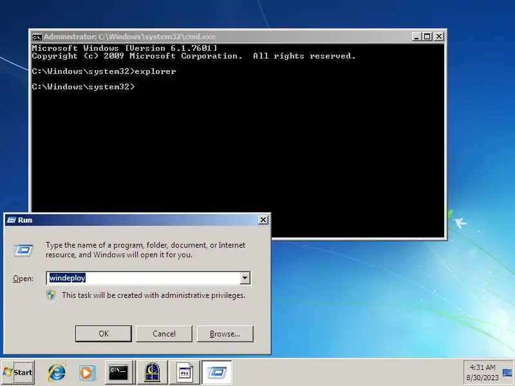The height and width of the screenshot is (386, 515).
Task: Select the document window taskbar button
Action: (x=185, y=372)
